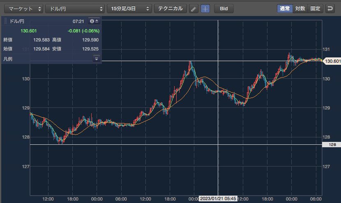Expand the 凡例 legend panel

tap(96, 59)
